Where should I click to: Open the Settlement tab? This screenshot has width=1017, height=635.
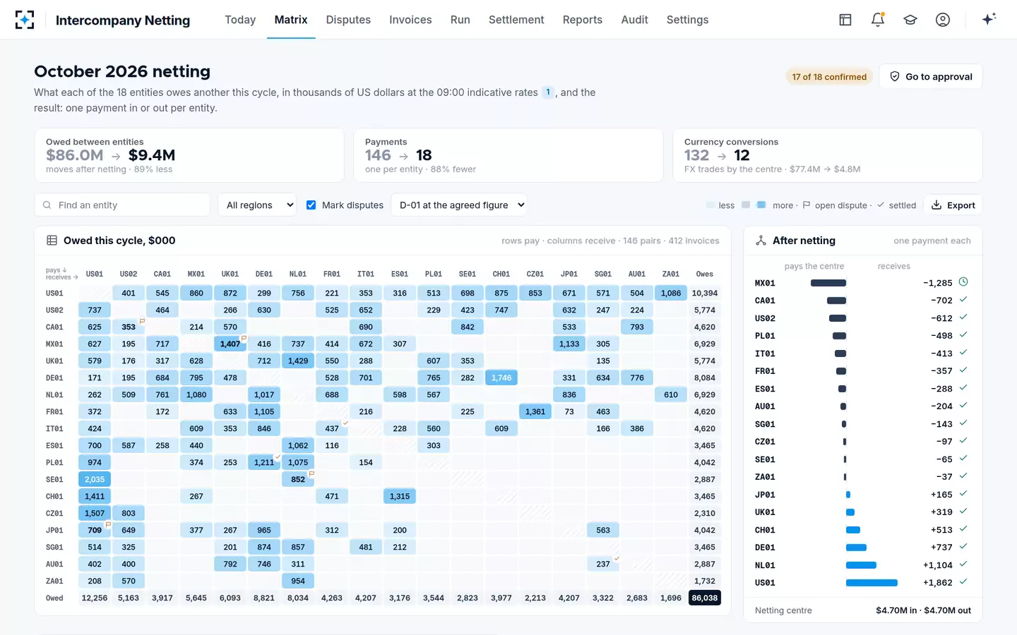pos(516,20)
